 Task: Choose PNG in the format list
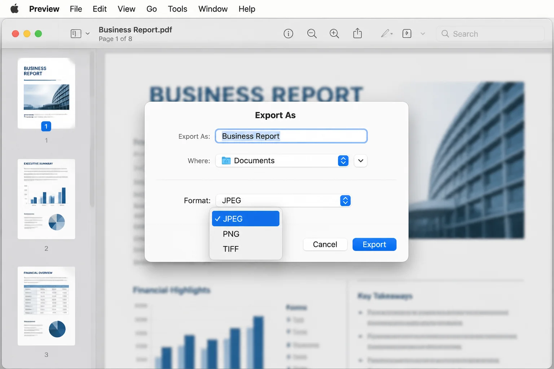point(246,234)
